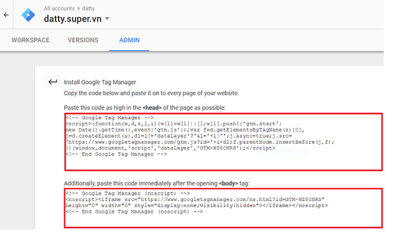This screenshot has width=393, height=232.
Task: Click the Google Tag Manager logo
Action: tap(28, 15)
